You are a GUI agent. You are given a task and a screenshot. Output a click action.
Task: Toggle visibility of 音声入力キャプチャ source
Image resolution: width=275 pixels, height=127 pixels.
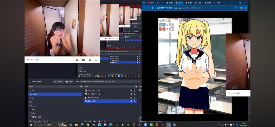tap(131, 98)
